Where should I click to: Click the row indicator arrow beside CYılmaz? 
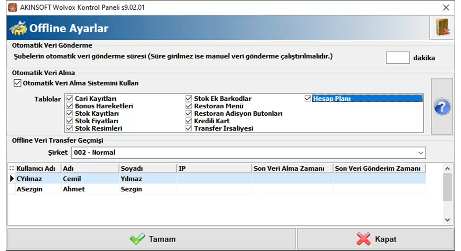[x=11, y=179]
